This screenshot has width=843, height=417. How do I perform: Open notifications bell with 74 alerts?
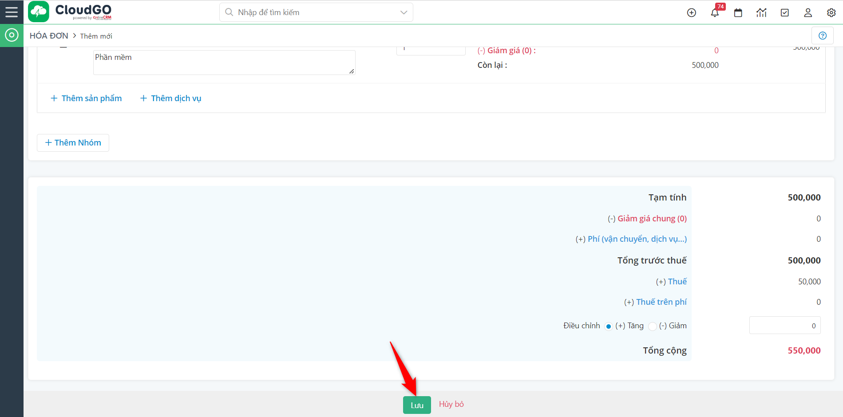(714, 13)
